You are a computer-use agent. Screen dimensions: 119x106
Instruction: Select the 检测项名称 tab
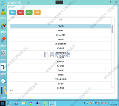tap(11, 7)
